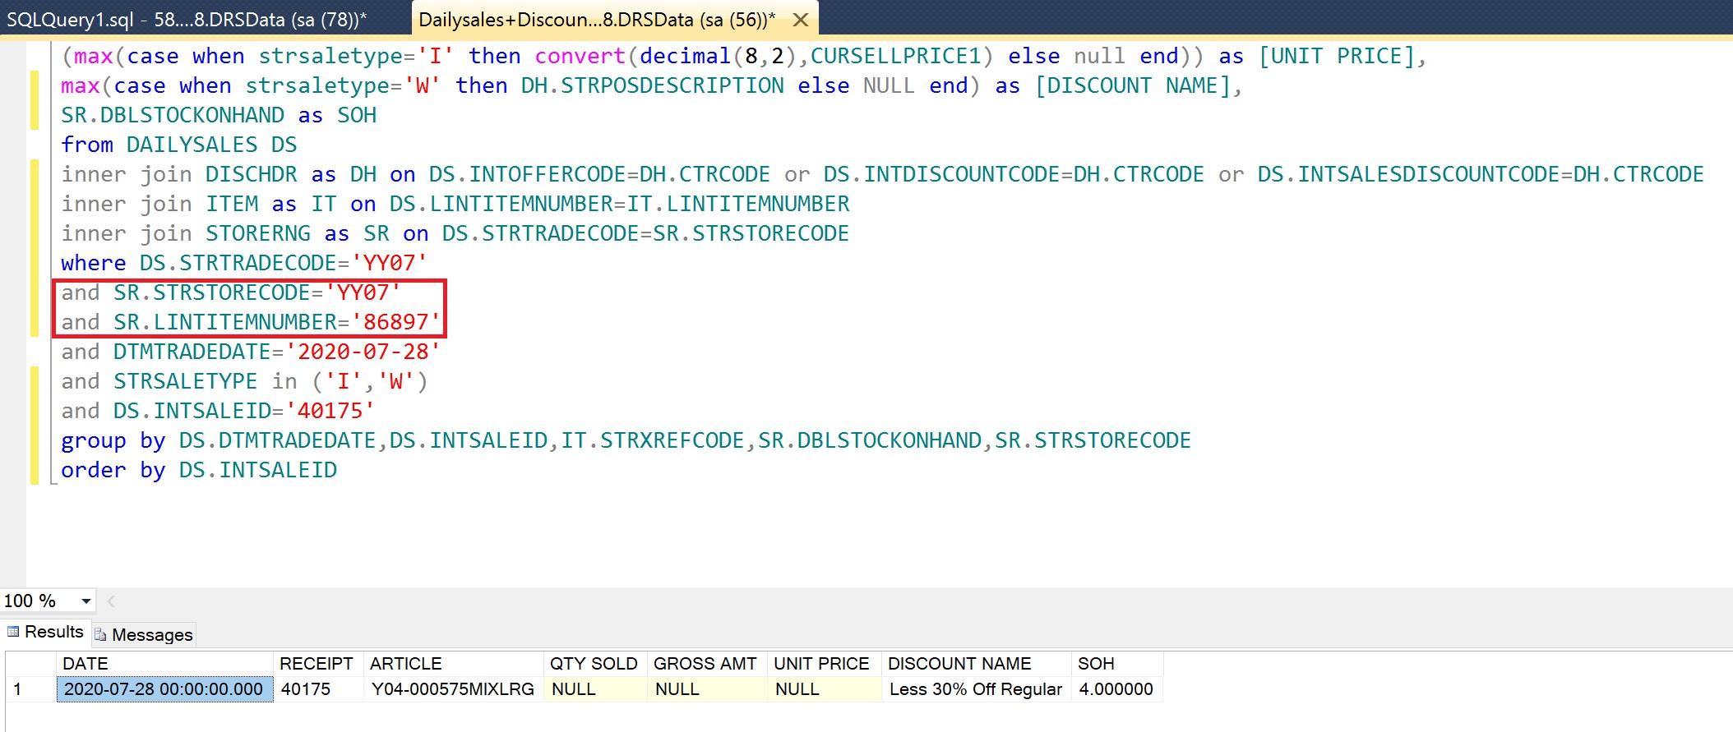Click the cell 'Less 30% Off Regular'
This screenshot has height=732, width=1733.
976,689
